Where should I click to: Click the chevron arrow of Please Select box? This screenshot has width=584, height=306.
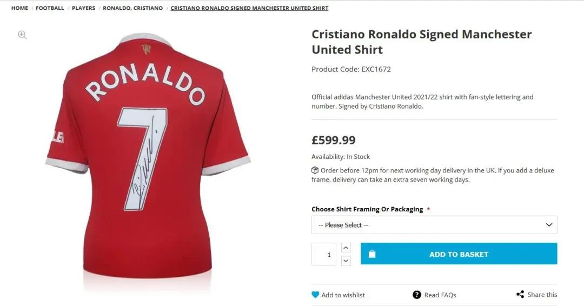coord(549,225)
